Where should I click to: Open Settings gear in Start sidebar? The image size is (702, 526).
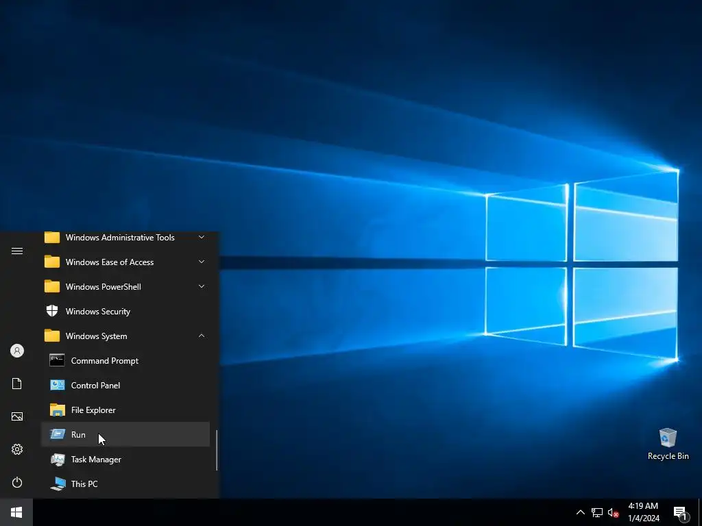click(17, 449)
